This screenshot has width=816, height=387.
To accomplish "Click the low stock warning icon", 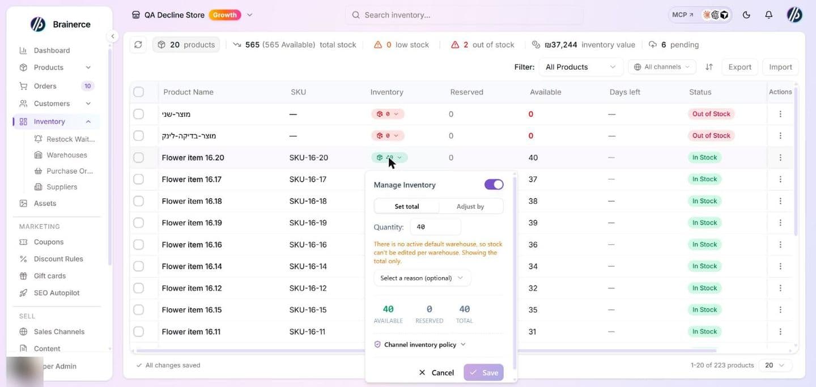I will click(378, 45).
